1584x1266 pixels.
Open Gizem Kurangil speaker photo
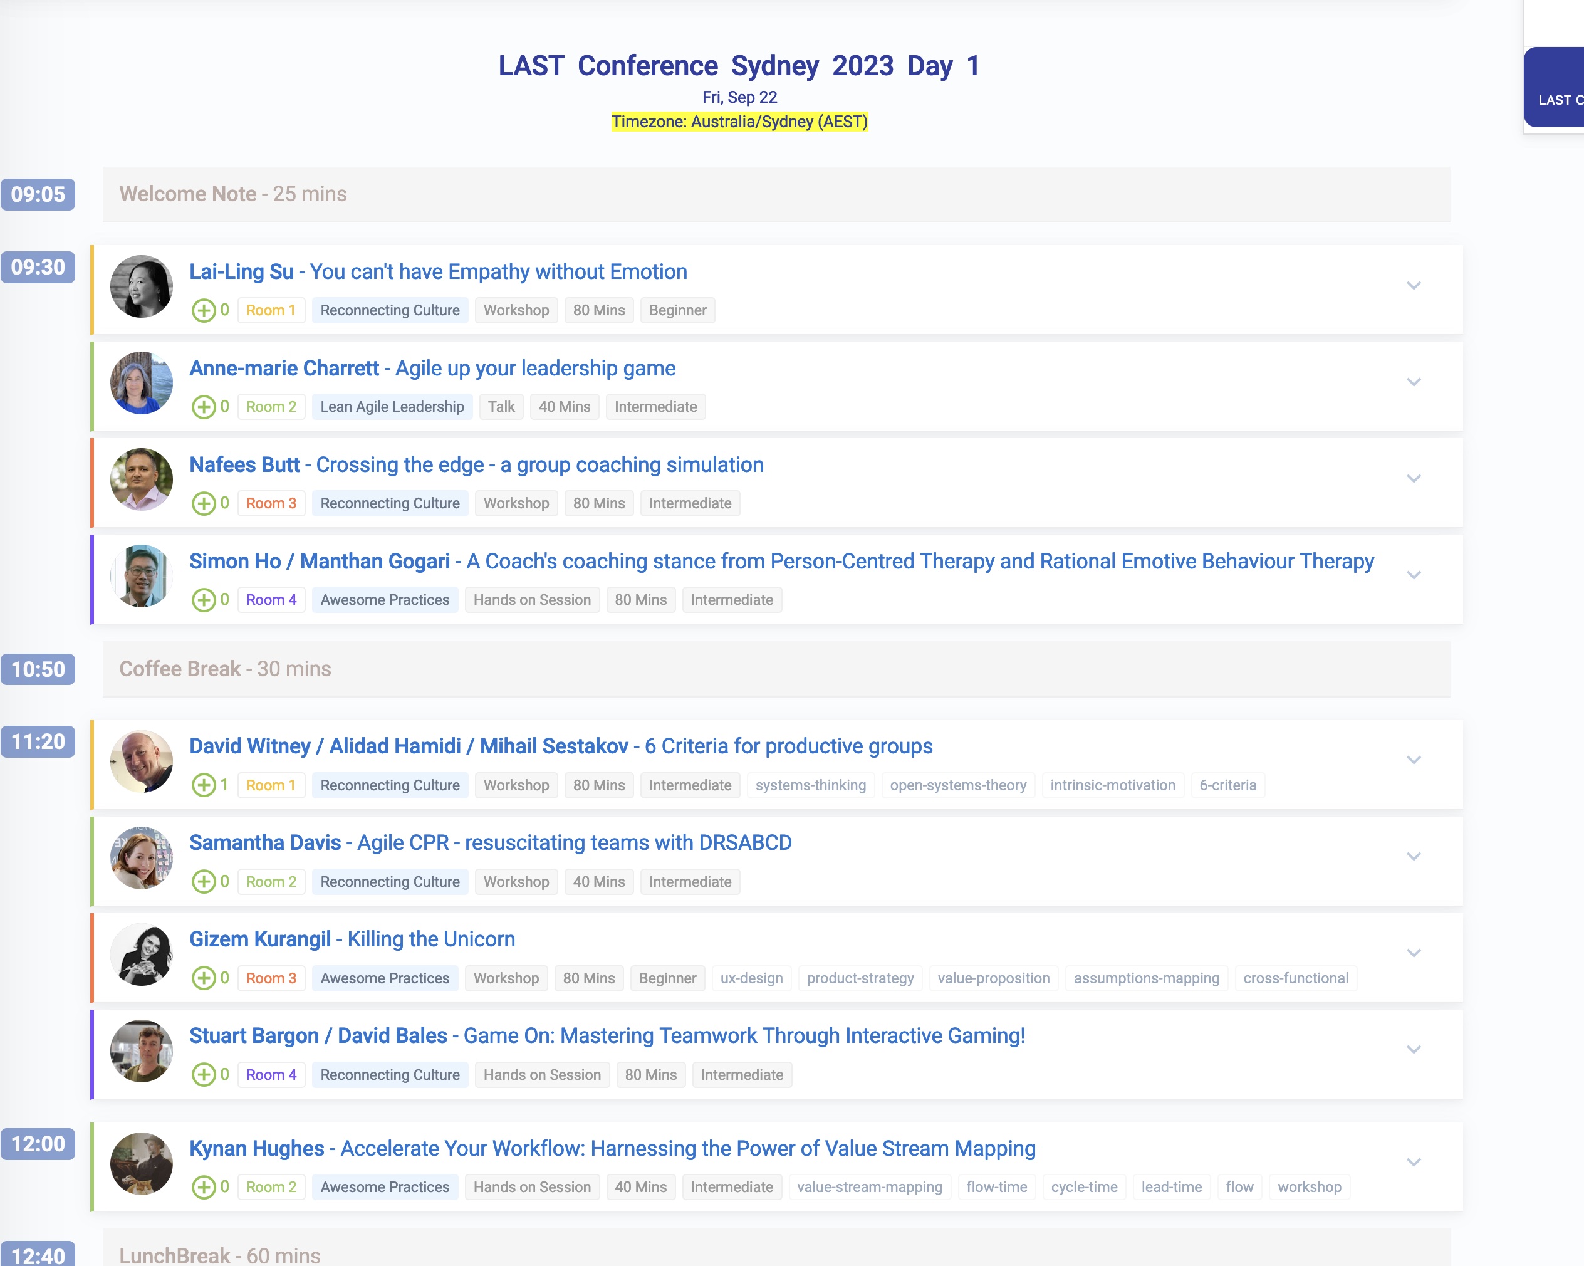click(x=141, y=954)
